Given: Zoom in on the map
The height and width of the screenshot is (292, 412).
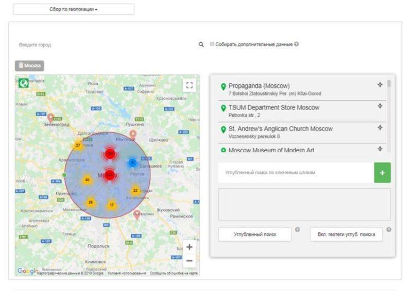Looking at the screenshot, I should (190, 247).
